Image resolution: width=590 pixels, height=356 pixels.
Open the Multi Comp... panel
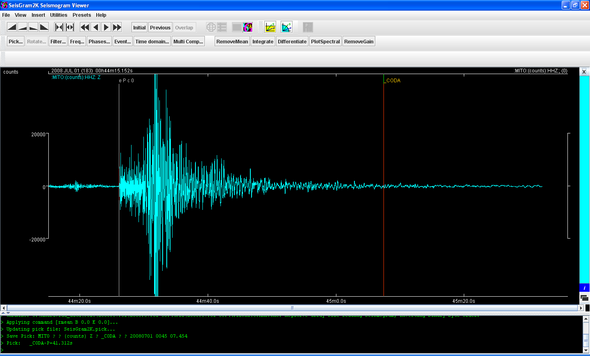188,41
